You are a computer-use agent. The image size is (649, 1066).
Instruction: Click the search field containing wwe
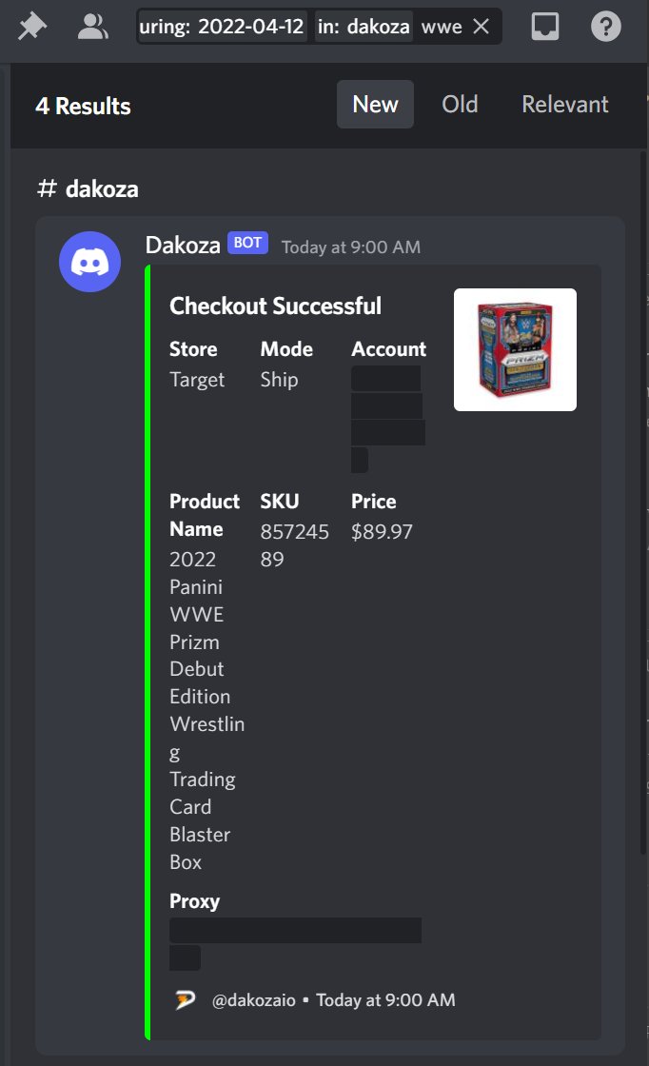click(320, 27)
